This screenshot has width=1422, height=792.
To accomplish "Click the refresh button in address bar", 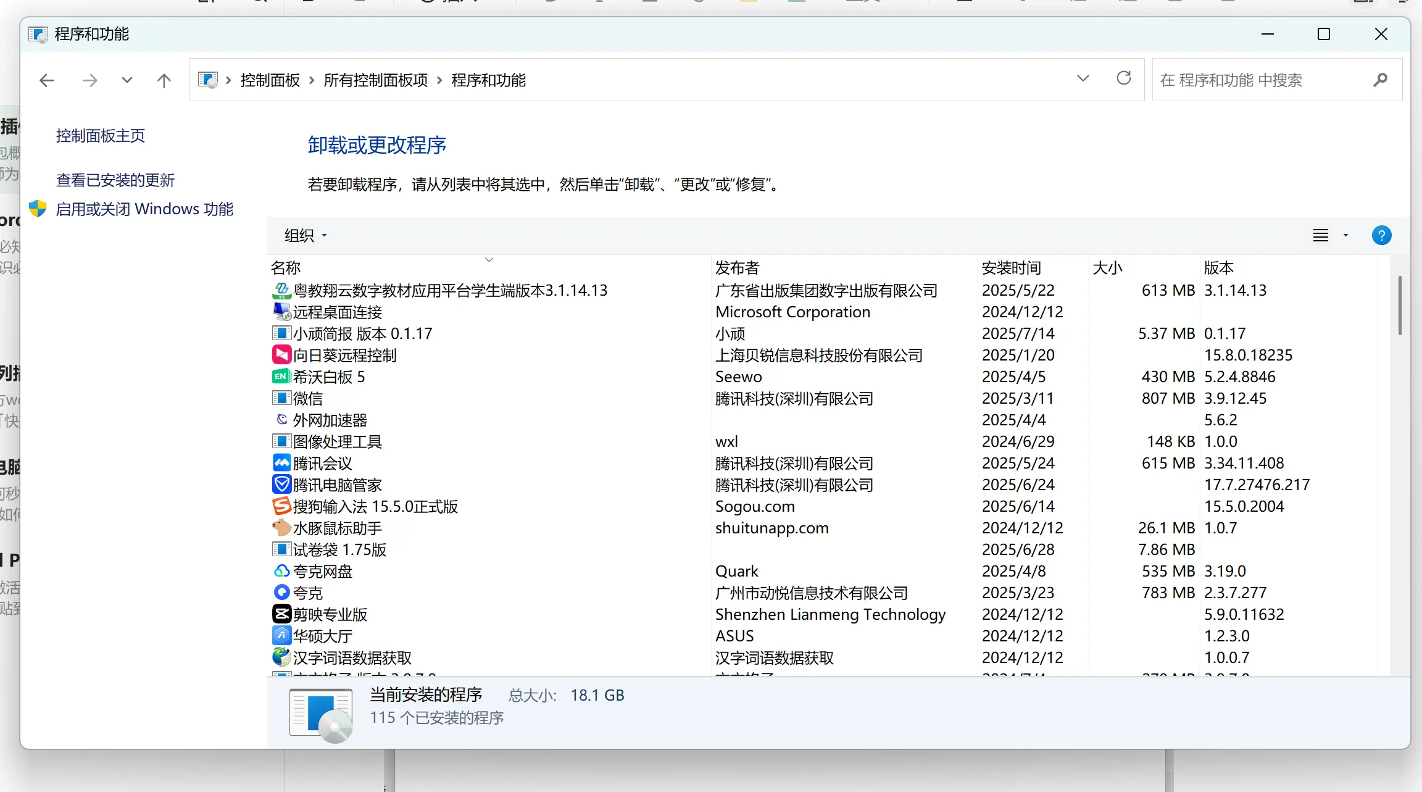I will 1123,78.
